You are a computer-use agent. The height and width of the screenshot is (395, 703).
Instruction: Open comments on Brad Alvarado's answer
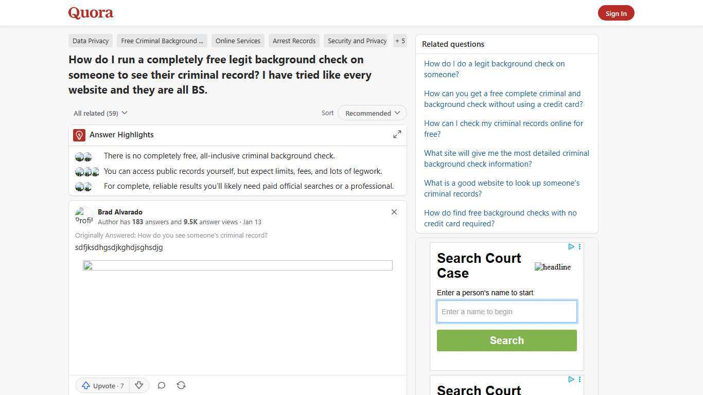(x=161, y=385)
